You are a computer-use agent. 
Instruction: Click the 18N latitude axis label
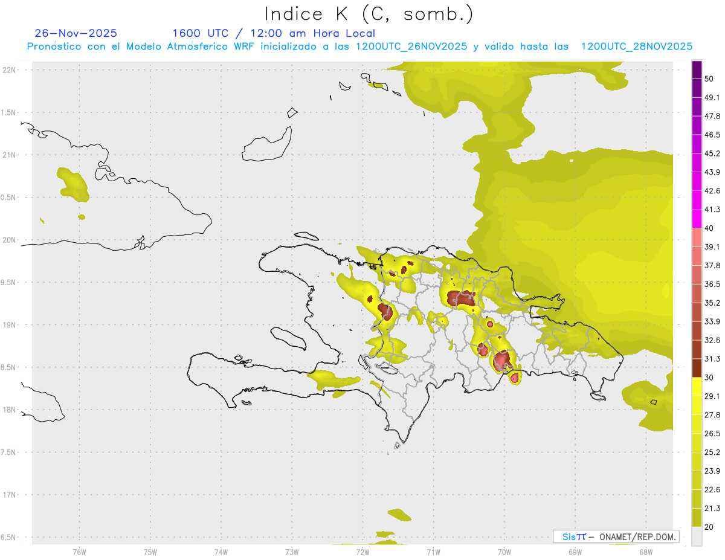(x=10, y=410)
